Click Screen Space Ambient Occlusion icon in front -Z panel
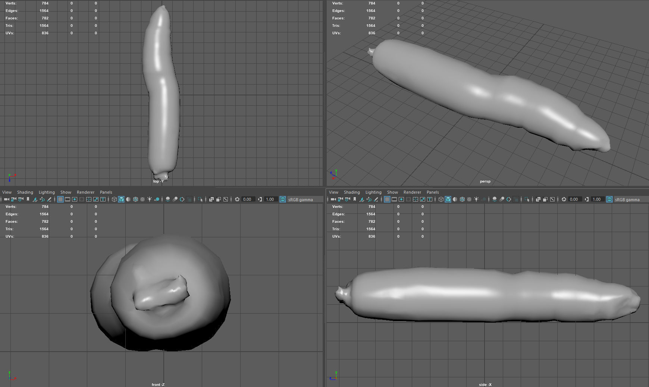Screen dimensions: 649x387 168,199
